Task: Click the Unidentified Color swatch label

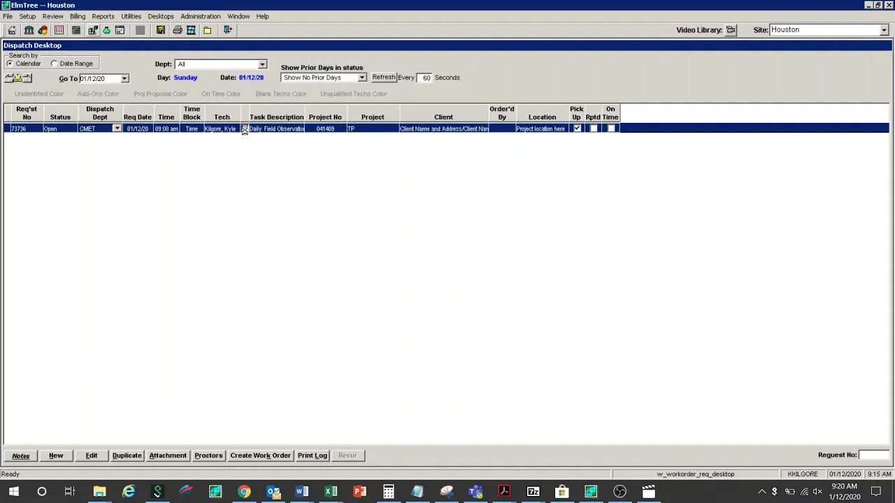Action: tap(39, 94)
